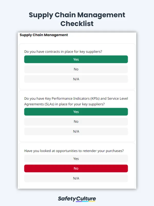Screen dimensions: 154x206
Task: Select "No" for the KPIs and SLAs question
Action: tap(76, 121)
